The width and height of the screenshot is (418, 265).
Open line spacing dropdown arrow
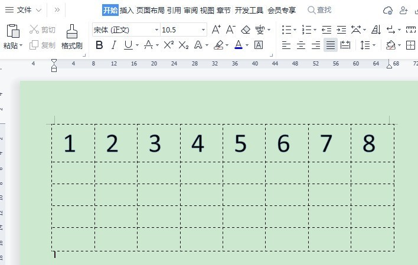374,45
